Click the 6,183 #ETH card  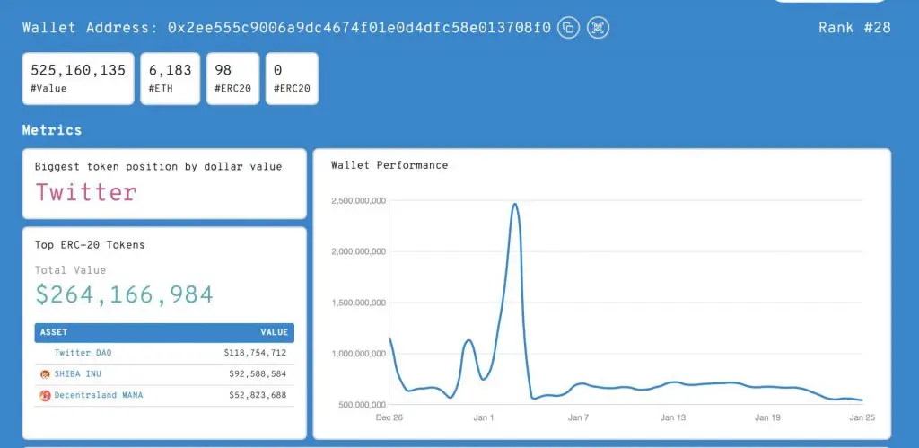click(x=170, y=79)
